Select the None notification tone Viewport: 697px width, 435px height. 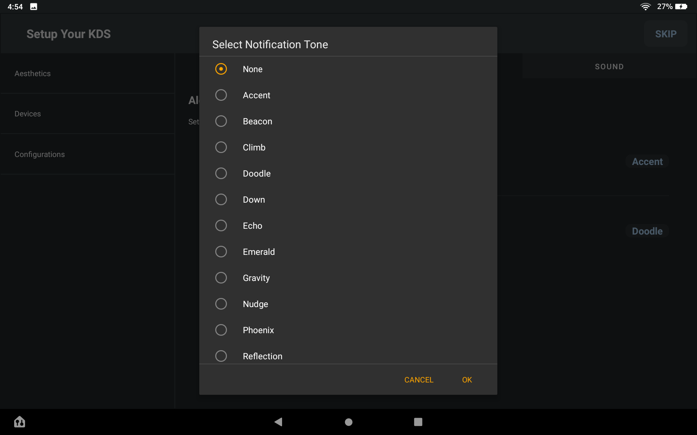(x=221, y=69)
